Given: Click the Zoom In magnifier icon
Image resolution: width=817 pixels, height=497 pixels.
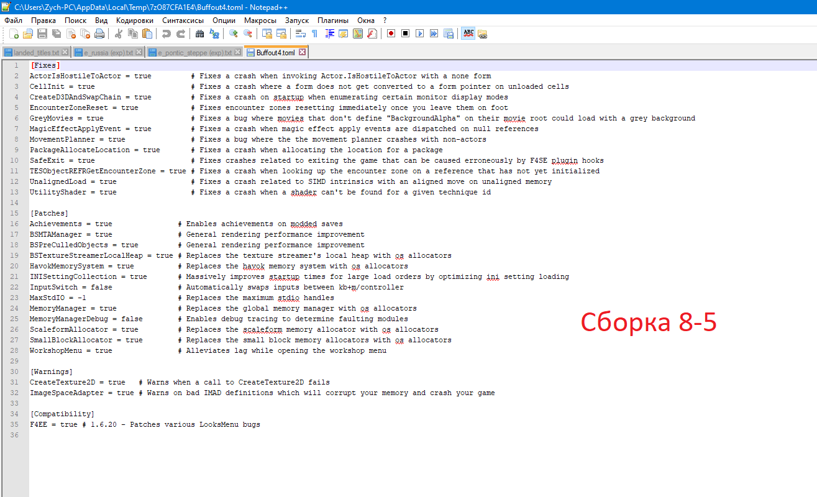Looking at the screenshot, I should [x=234, y=34].
